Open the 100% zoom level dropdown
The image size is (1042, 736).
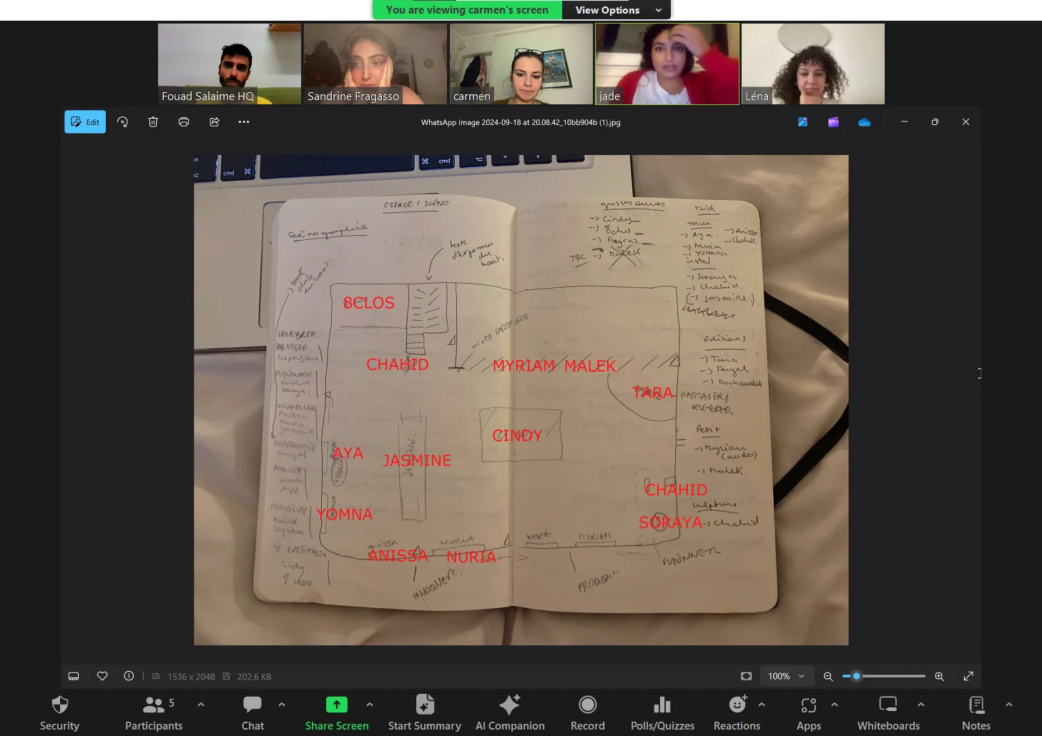(x=787, y=676)
